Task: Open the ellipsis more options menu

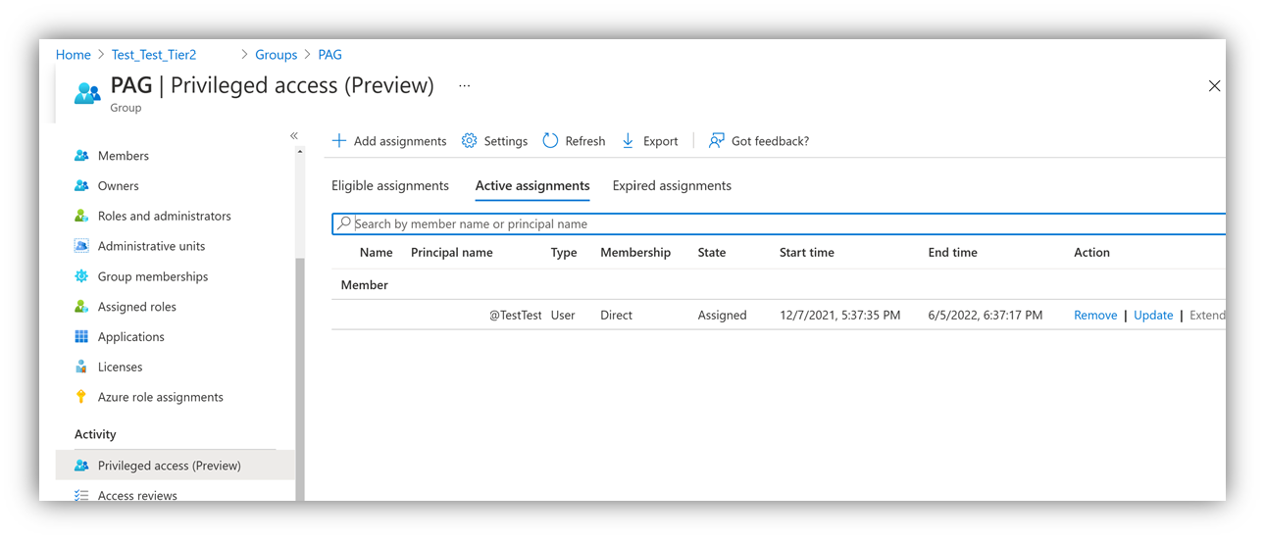Action: pos(465,86)
